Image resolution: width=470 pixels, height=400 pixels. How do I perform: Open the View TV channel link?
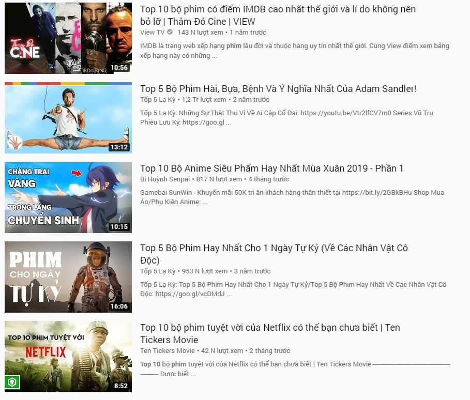click(x=152, y=33)
